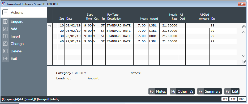Jump to bottom with double down chevron

[244, 62]
